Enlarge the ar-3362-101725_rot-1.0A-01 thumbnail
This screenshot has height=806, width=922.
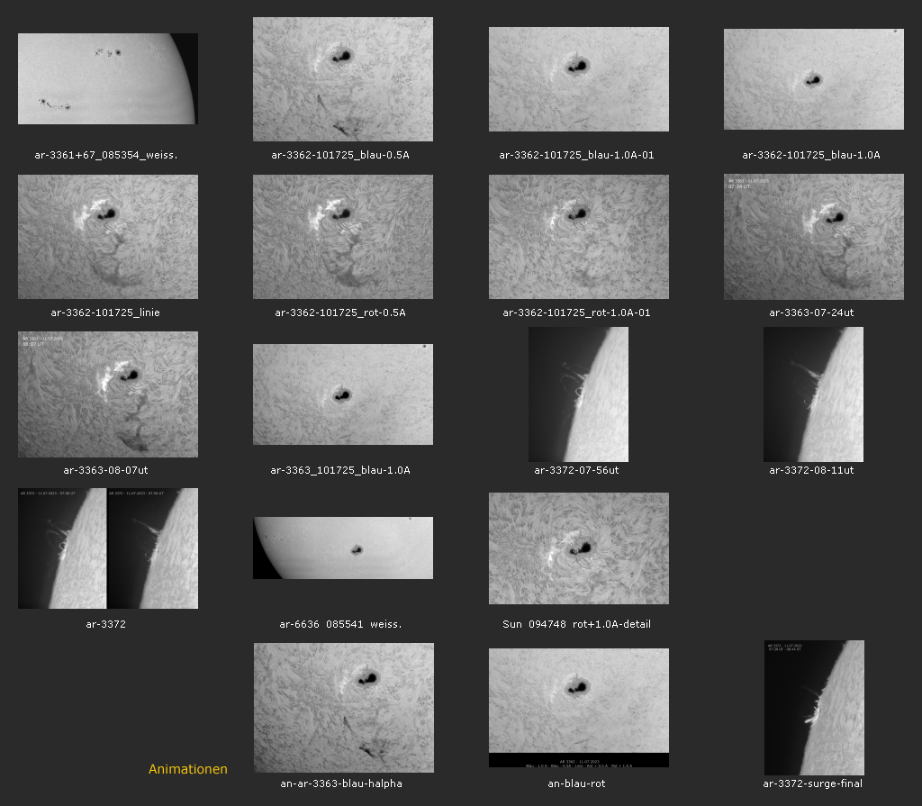click(x=578, y=237)
